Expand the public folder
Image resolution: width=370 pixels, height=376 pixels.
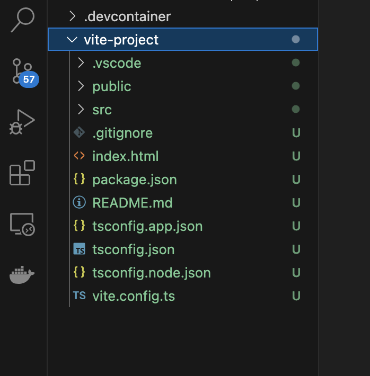point(81,86)
